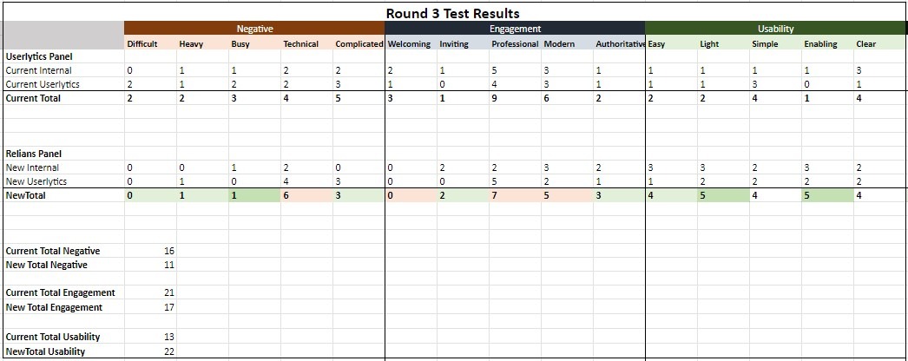Select the NewTotal Usability value 22
908x361 pixels.
point(168,351)
